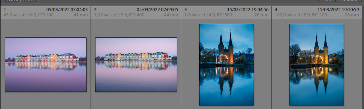Click index number 2 of second cell
This screenshot has width=364, height=109.
click(96, 10)
